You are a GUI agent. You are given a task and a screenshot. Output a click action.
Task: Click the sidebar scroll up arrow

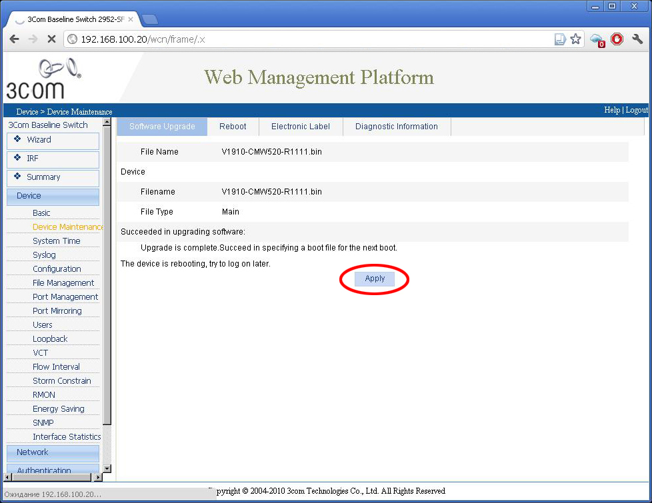[x=107, y=122]
